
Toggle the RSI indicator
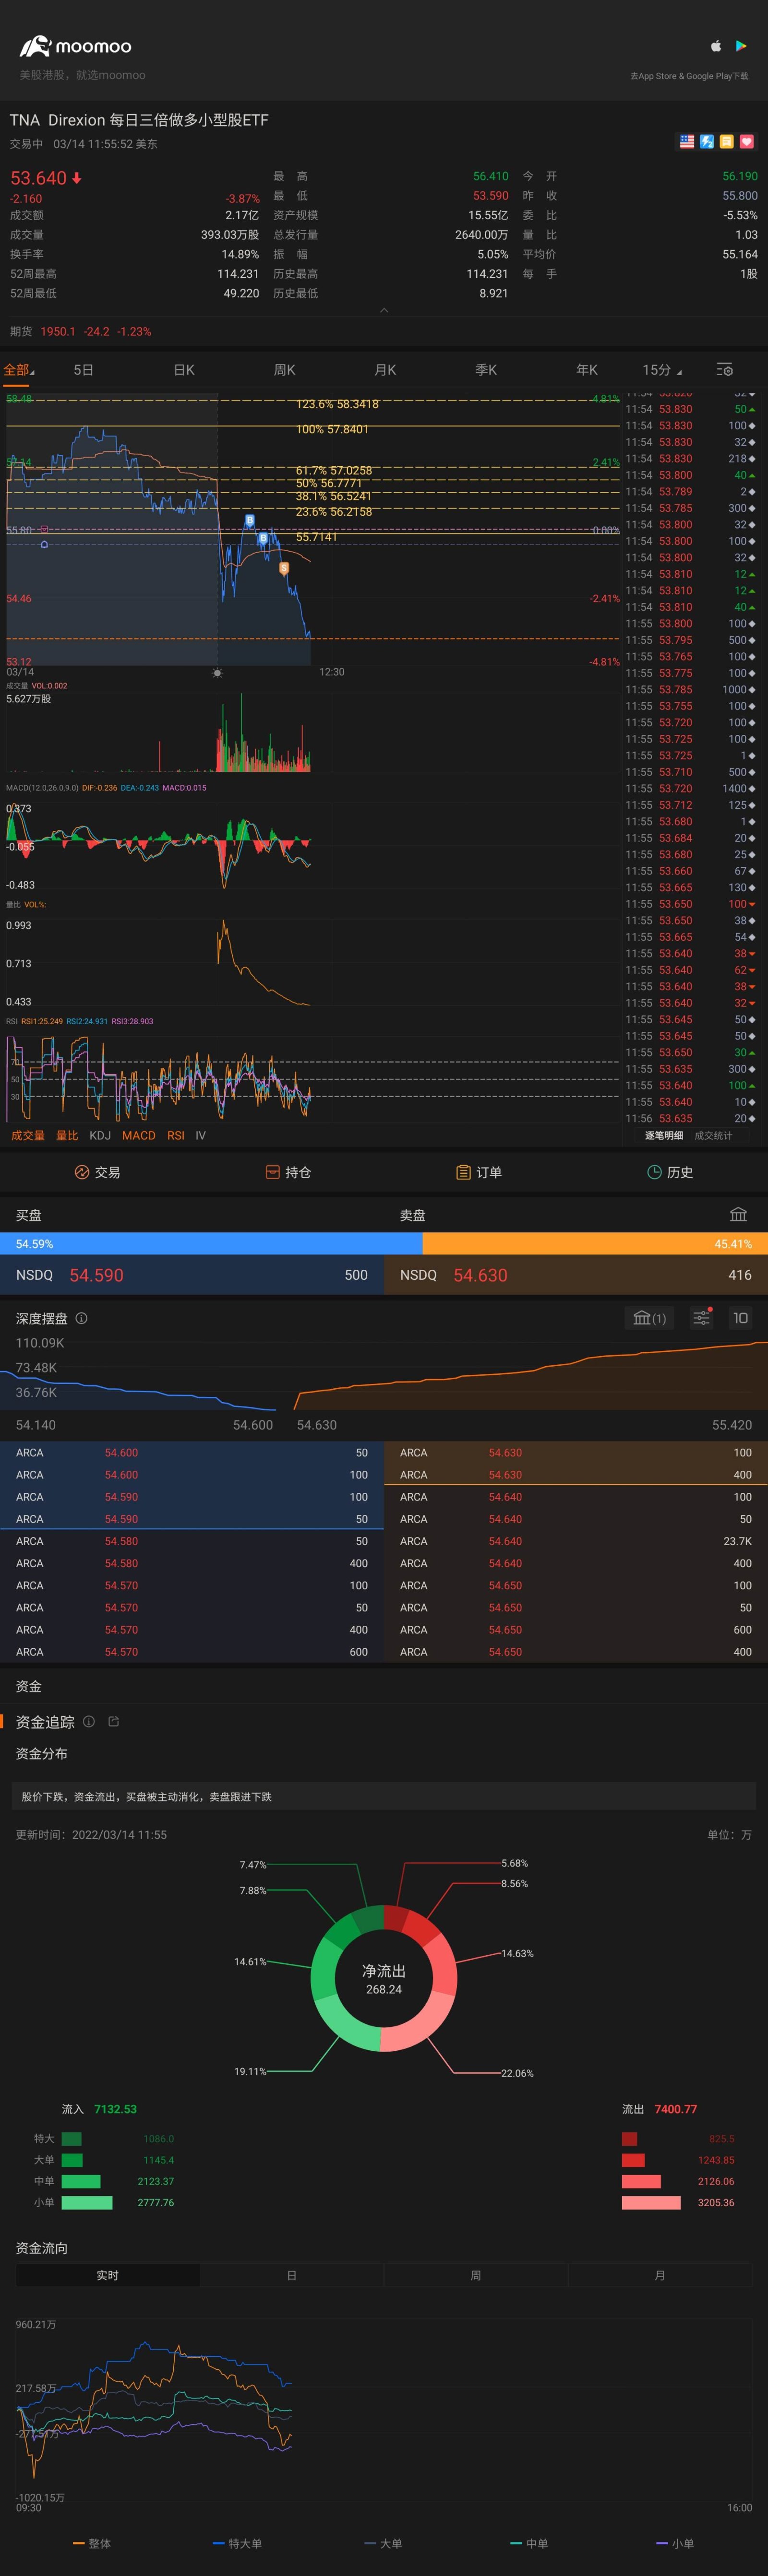tap(176, 1135)
